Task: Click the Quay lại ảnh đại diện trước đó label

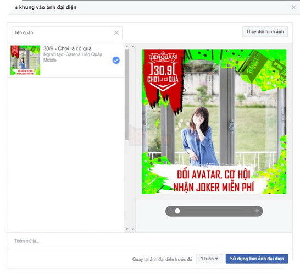Action: 162,259
